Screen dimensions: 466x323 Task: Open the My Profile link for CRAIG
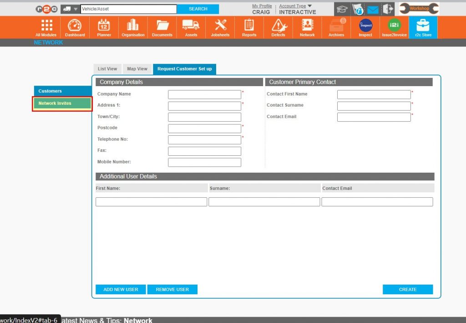tap(262, 6)
